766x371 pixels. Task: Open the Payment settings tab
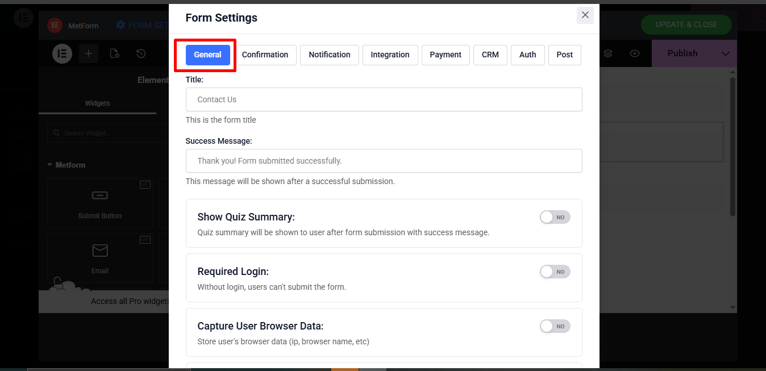coord(446,55)
